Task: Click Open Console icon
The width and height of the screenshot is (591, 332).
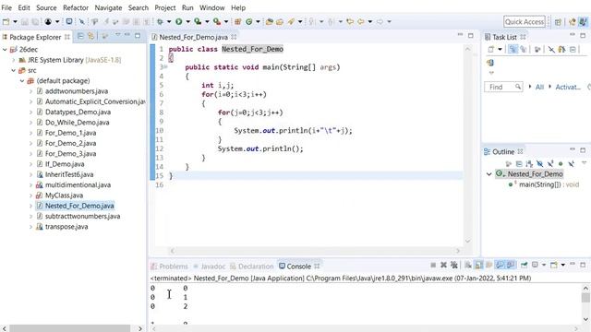Action: (554, 265)
